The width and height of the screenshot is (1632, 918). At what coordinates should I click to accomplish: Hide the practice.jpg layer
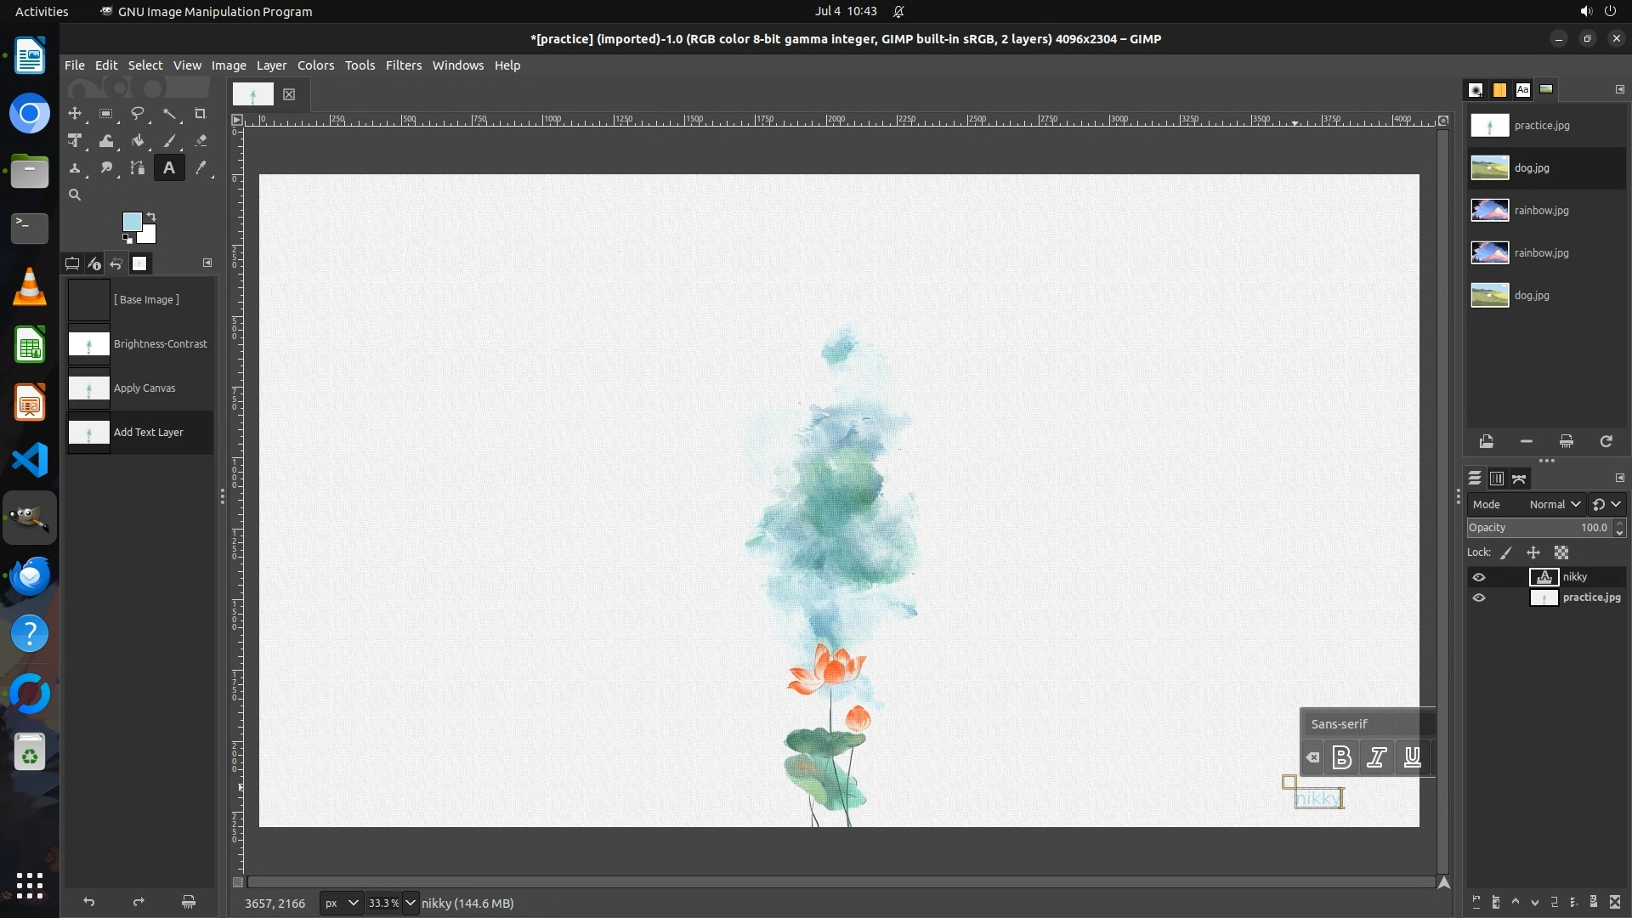point(1479,598)
